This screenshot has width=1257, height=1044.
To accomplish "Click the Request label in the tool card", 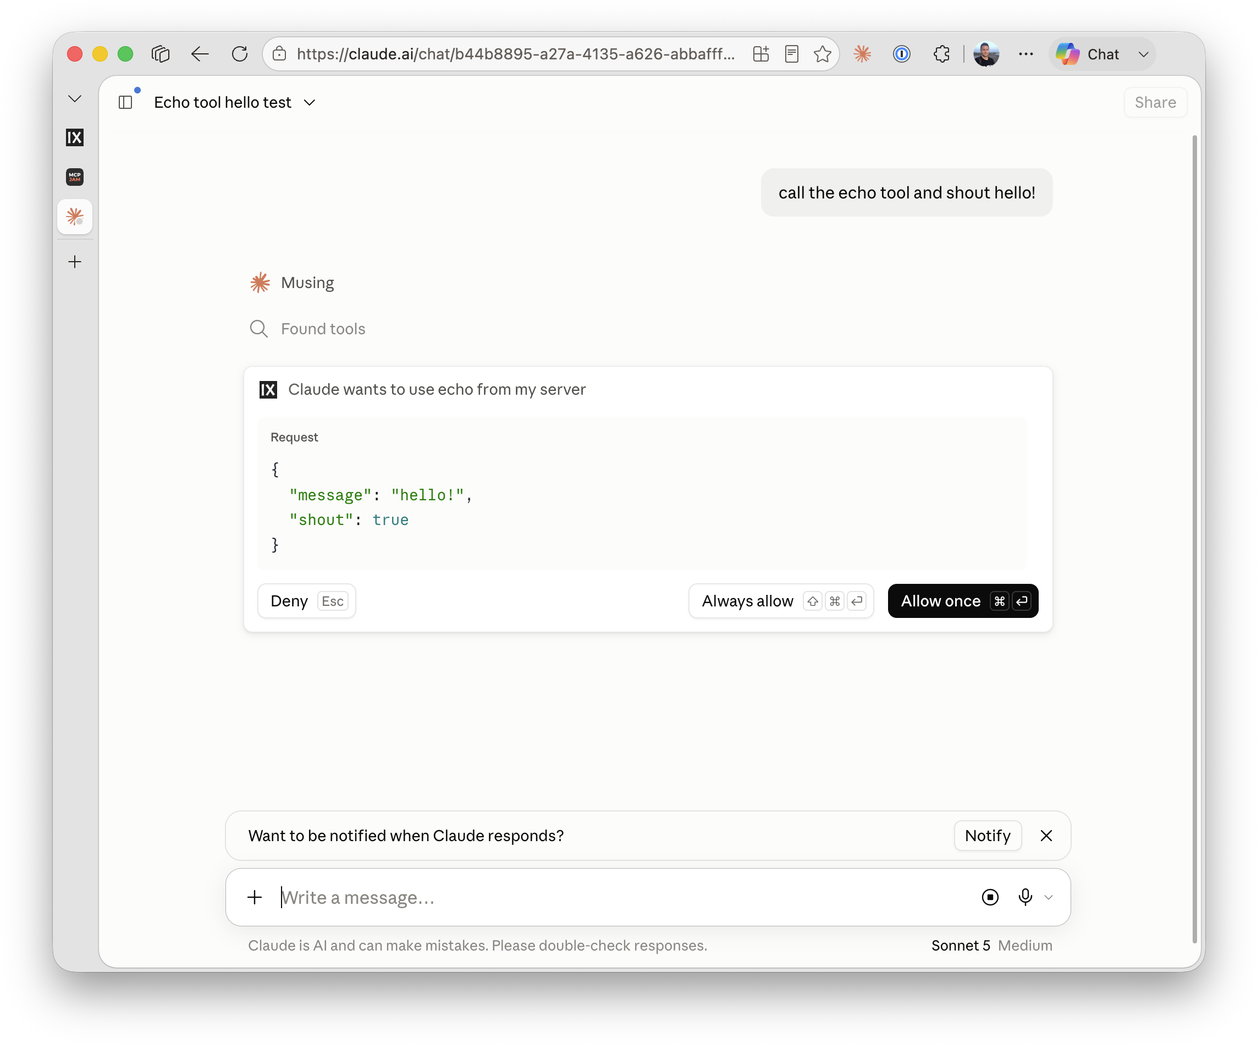I will tap(294, 437).
